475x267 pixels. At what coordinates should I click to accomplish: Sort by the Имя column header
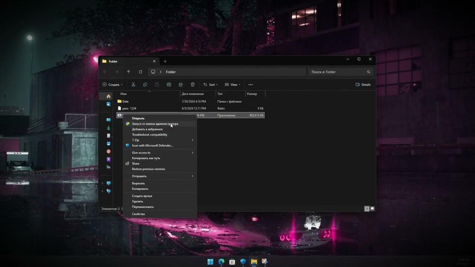point(149,94)
